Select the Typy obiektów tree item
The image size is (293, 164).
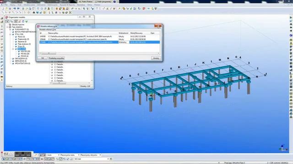[17, 27]
